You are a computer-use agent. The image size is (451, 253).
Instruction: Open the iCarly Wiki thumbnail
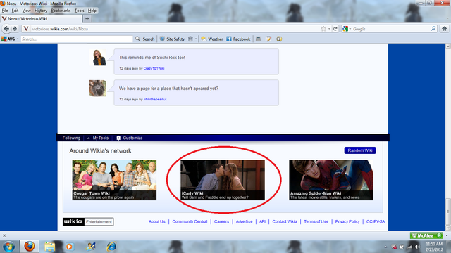[x=223, y=180]
